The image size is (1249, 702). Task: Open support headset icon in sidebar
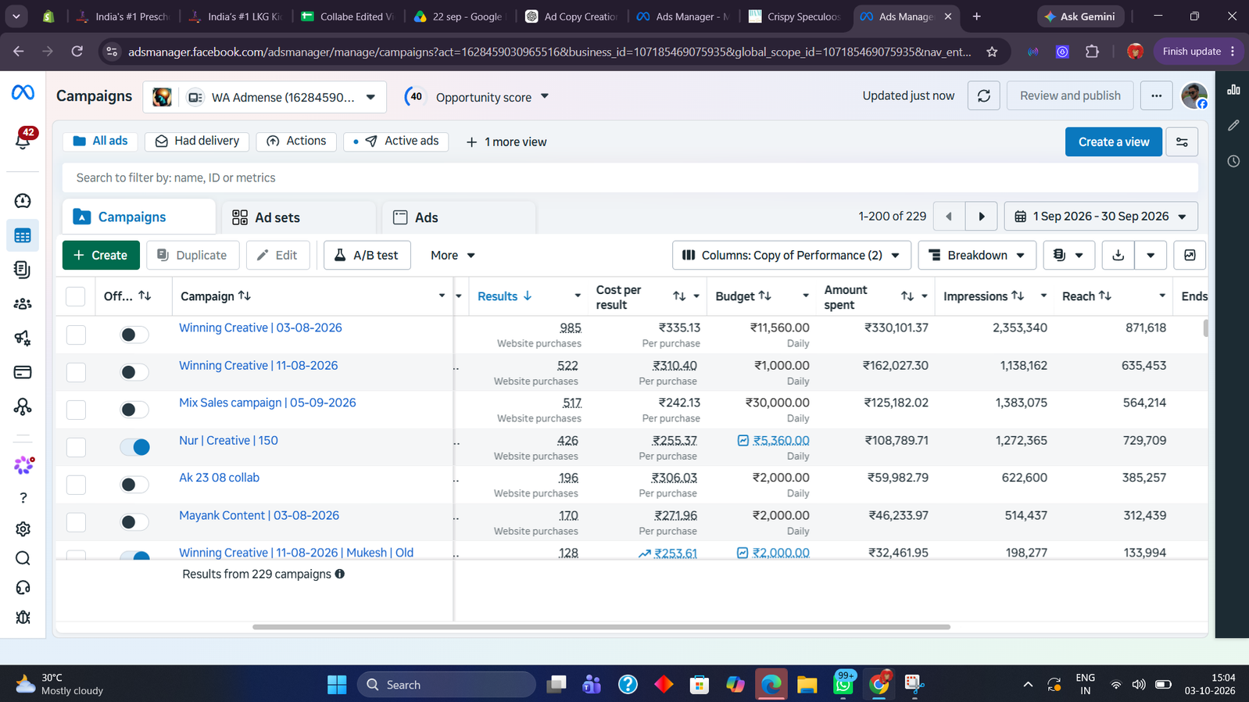[23, 588]
